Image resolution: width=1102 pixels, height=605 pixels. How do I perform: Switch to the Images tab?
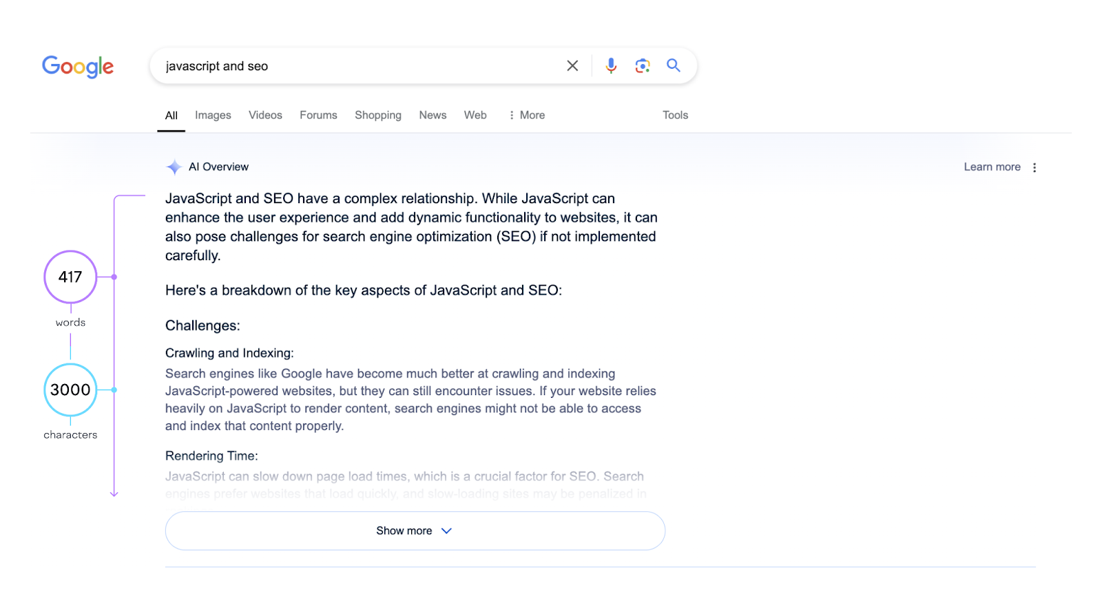click(x=213, y=116)
